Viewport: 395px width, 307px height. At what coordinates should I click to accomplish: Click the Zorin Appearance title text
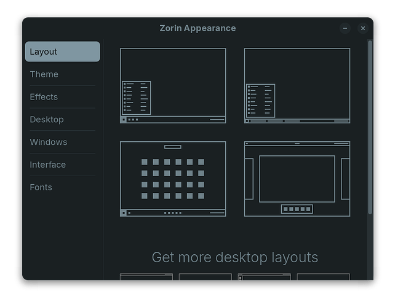tap(197, 28)
